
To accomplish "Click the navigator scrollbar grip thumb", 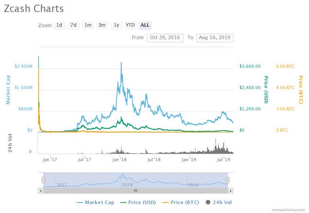I will (136, 191).
